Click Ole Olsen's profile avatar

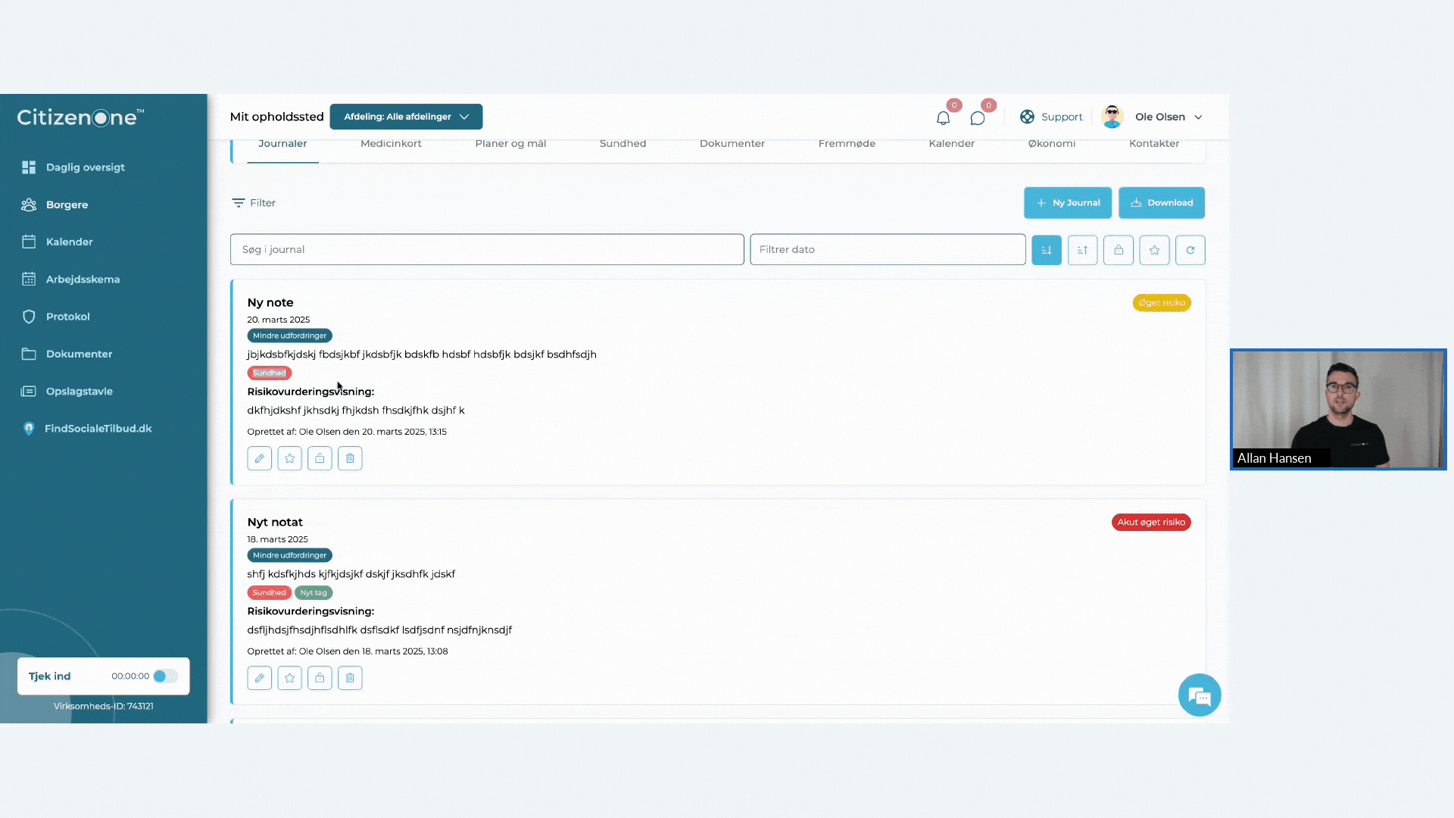point(1112,117)
